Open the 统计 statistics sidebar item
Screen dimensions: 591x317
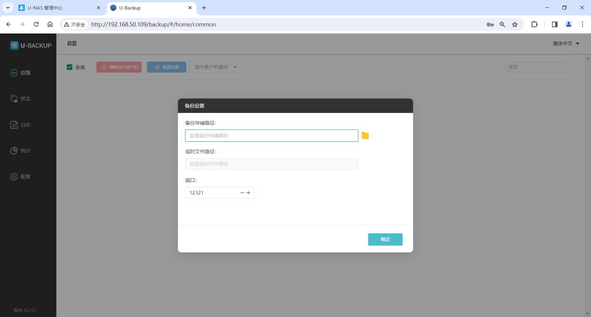[21, 151]
